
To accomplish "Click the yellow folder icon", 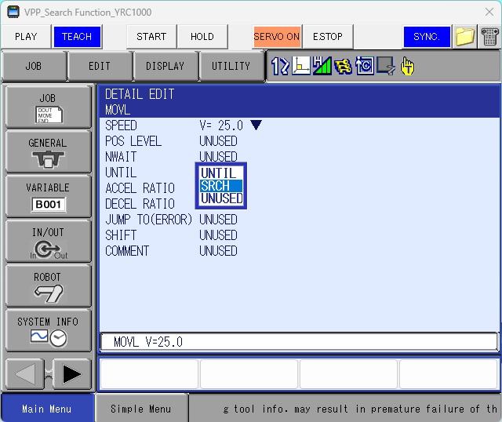I will coord(465,37).
